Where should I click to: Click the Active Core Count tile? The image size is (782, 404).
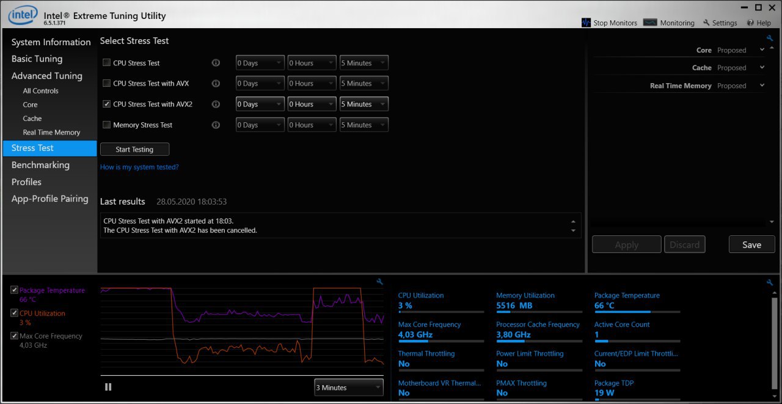pyautogui.click(x=637, y=331)
